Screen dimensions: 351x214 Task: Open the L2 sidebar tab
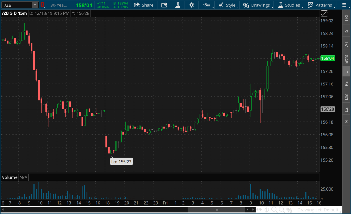[x=346, y=109]
